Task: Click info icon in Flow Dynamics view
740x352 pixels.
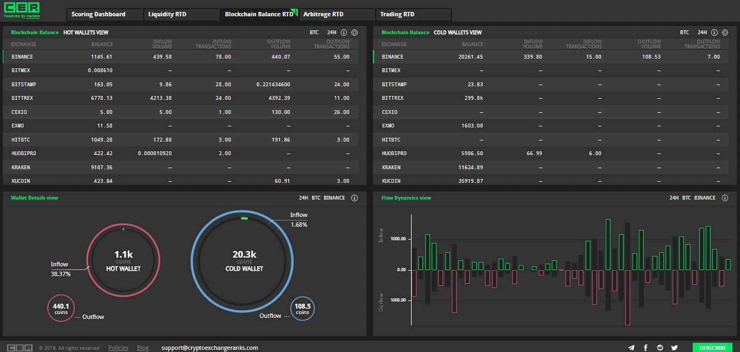Action: 725,198
